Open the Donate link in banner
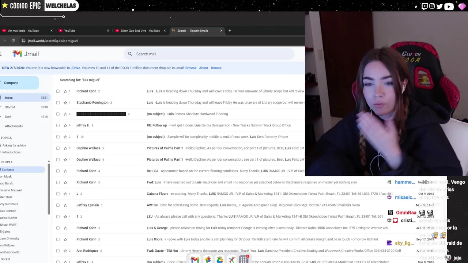 pos(216,68)
